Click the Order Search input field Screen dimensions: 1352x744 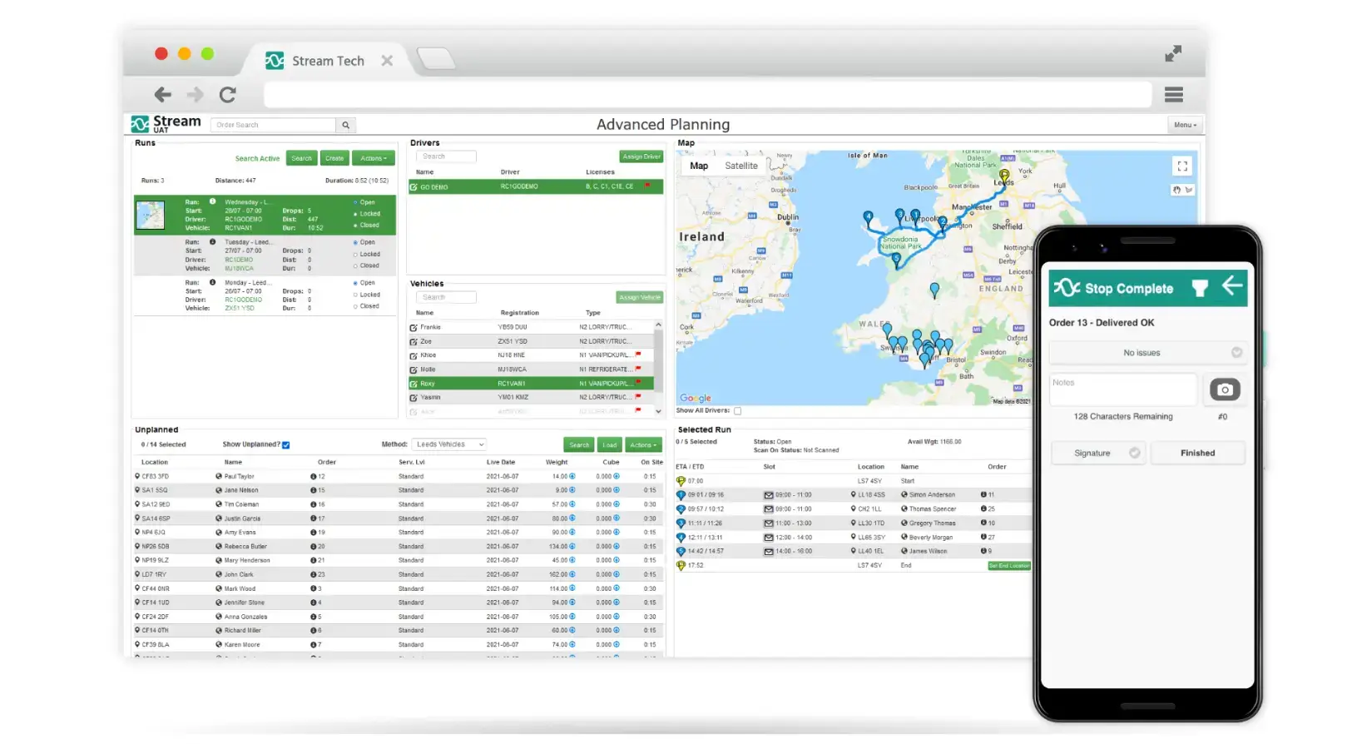(274, 125)
